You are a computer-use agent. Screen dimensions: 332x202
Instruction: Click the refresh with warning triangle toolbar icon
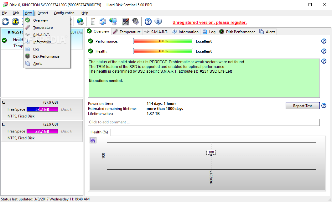[x=15, y=21]
